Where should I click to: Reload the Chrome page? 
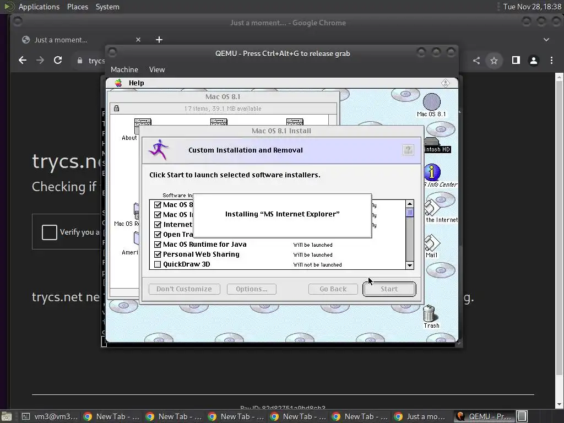(57, 60)
